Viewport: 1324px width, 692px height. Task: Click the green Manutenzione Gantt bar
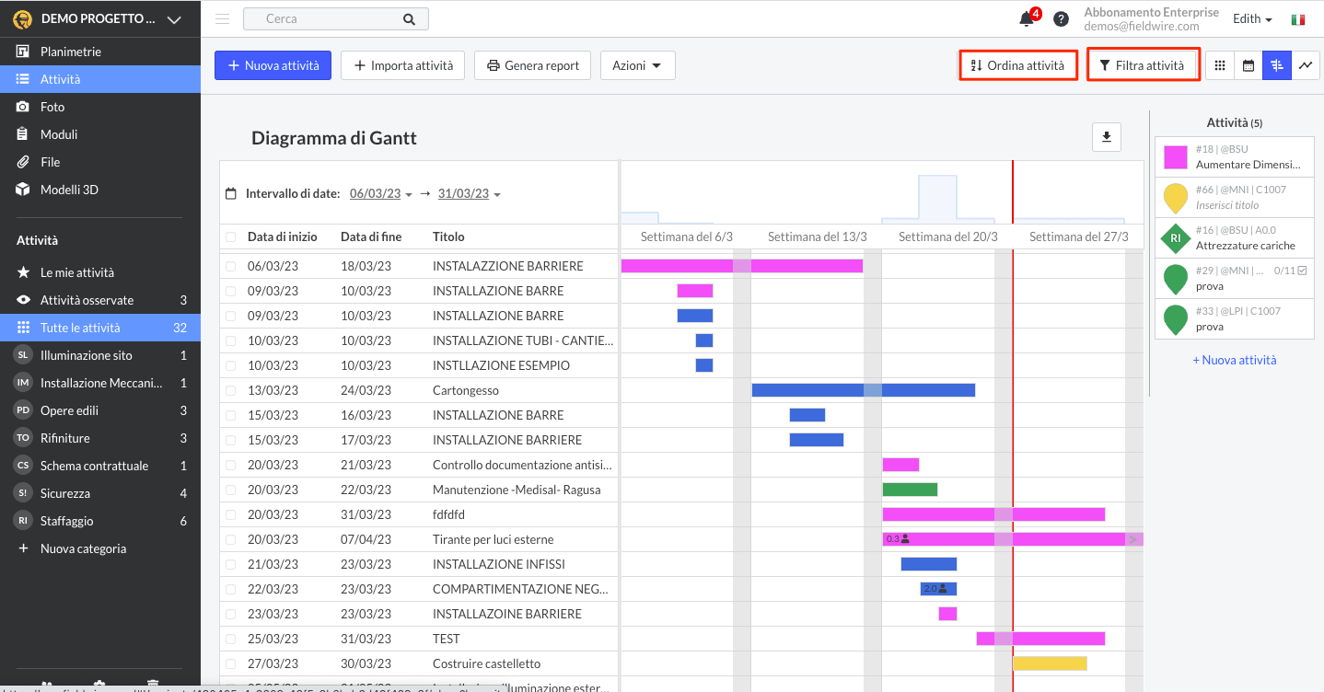tap(910, 490)
